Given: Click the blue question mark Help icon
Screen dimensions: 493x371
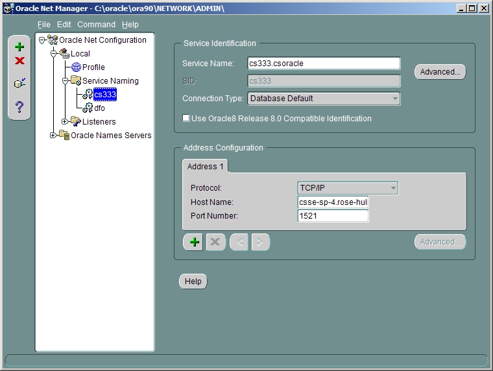Looking at the screenshot, I should click(x=19, y=106).
